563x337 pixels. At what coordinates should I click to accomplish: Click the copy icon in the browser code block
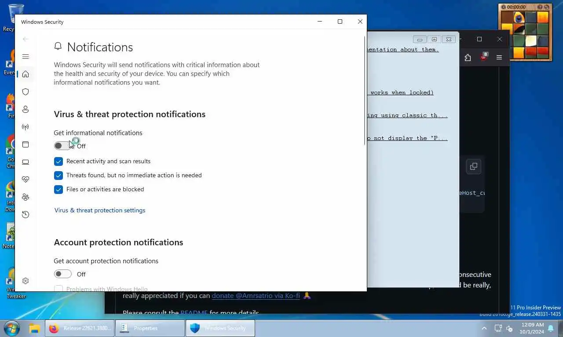point(474,166)
